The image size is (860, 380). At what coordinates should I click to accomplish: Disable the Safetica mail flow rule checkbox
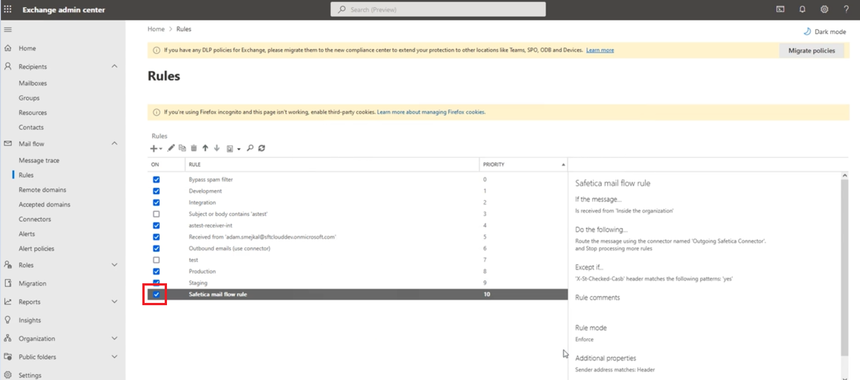point(156,294)
